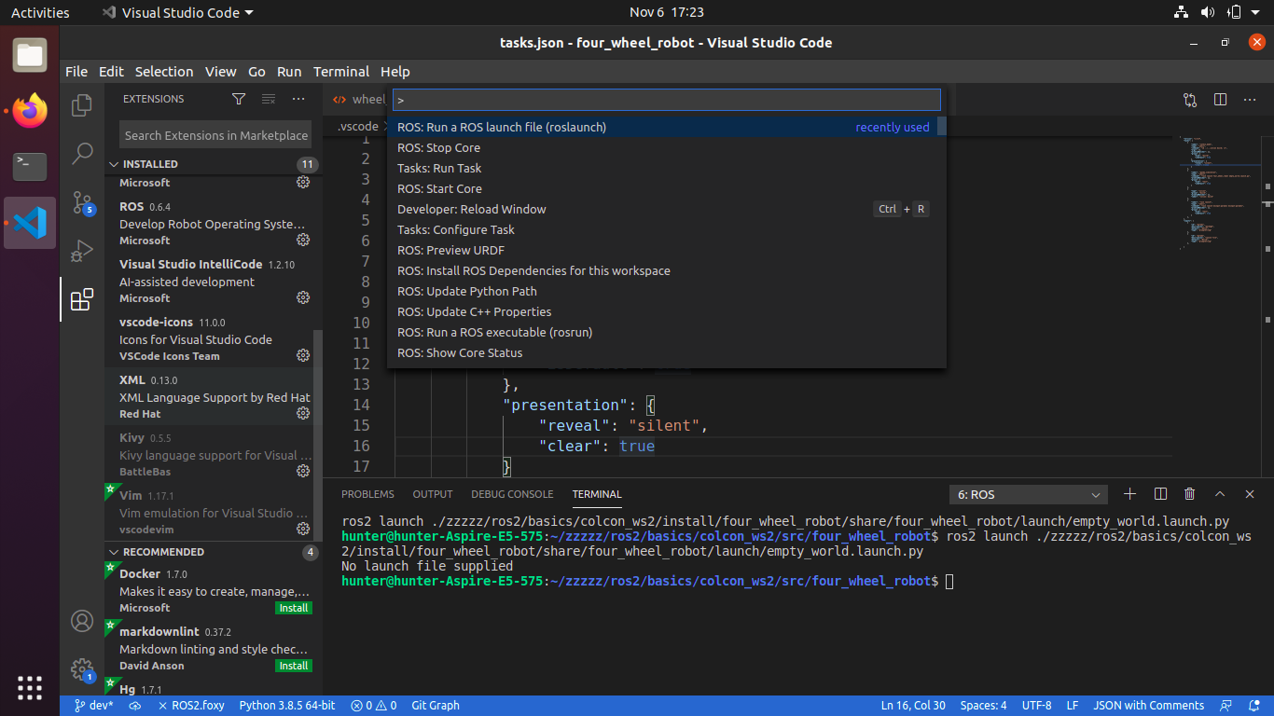Screen dimensions: 1274x716
Task: Open Git Graph from status bar
Action: [436, 706]
